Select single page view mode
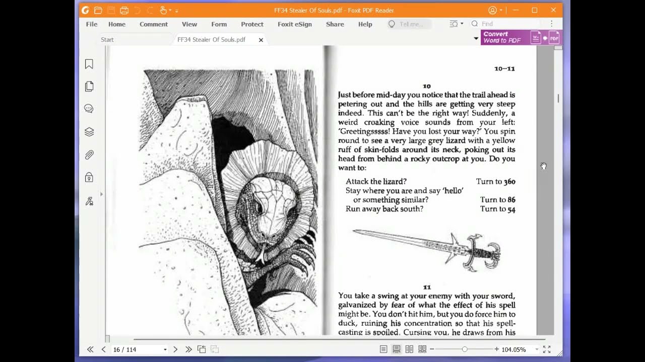Viewport: 645px width, 362px height. click(x=383, y=349)
